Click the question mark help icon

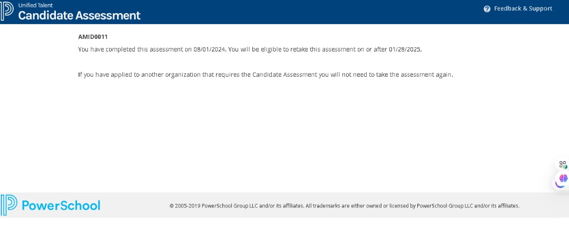click(487, 9)
